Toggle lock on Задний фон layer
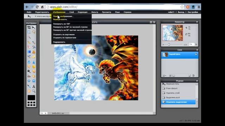Image resolution: width=225 pixels, height=126 pixels. (196, 54)
